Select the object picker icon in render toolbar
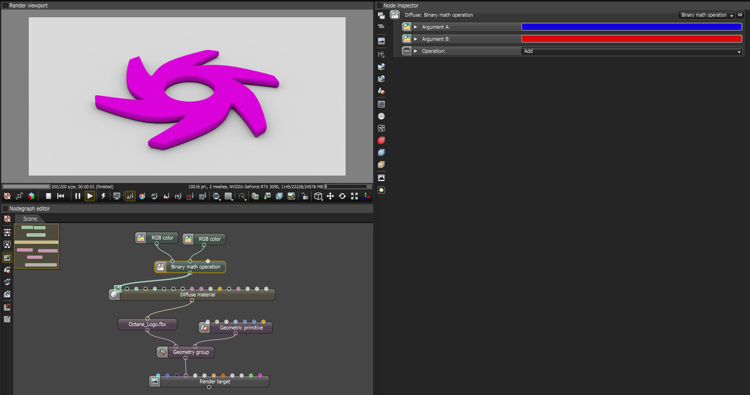 [166, 196]
